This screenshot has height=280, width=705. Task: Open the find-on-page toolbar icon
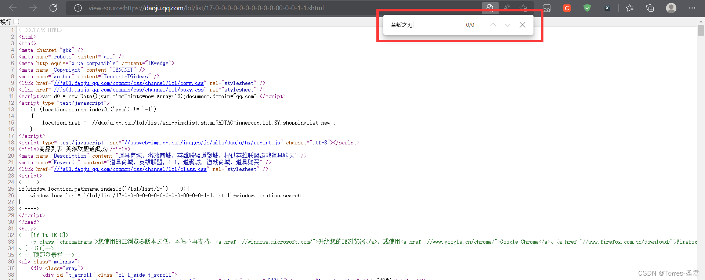(490, 8)
